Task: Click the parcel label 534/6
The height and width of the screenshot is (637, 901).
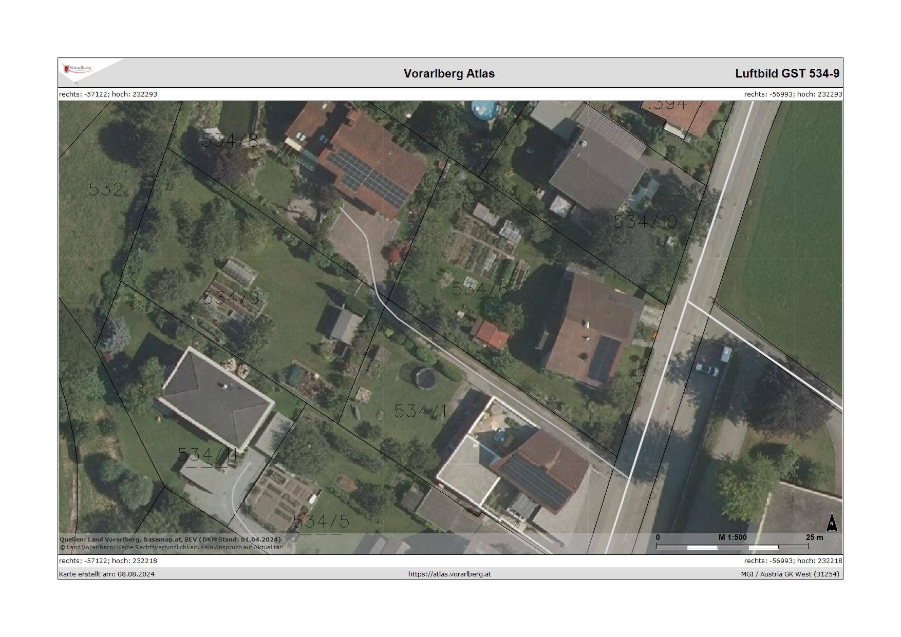Action: pyautogui.click(x=480, y=289)
